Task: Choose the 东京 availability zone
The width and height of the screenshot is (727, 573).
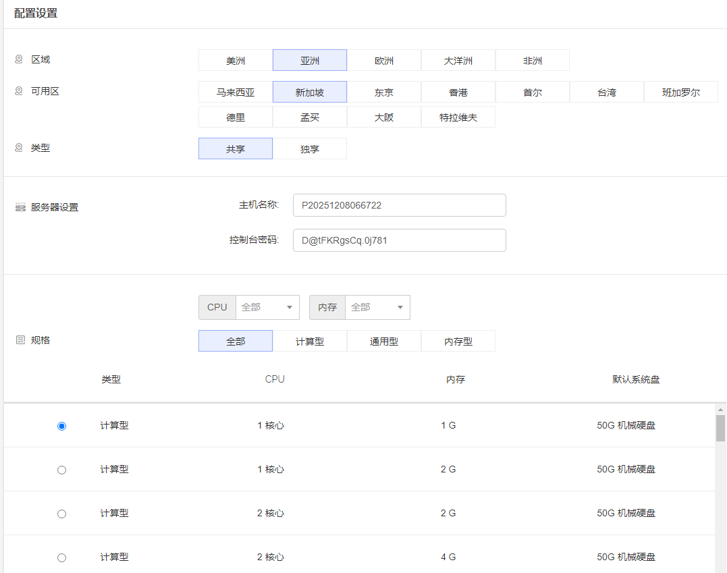Action: (384, 92)
